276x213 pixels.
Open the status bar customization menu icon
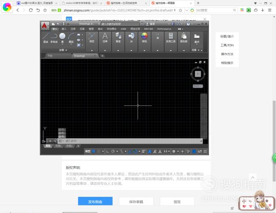click(x=205, y=151)
